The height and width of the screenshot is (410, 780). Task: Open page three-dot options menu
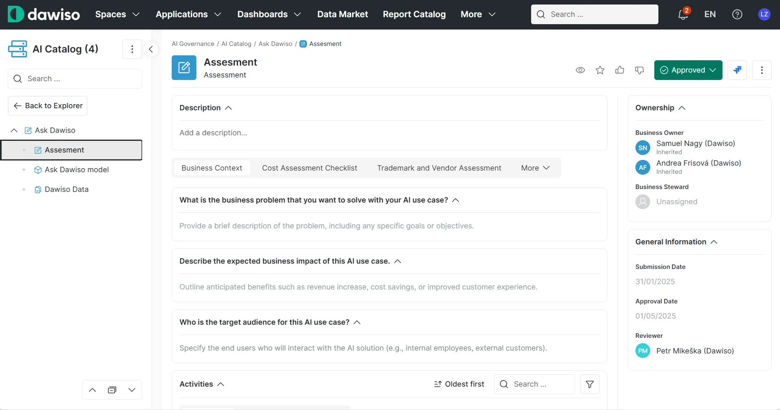762,70
